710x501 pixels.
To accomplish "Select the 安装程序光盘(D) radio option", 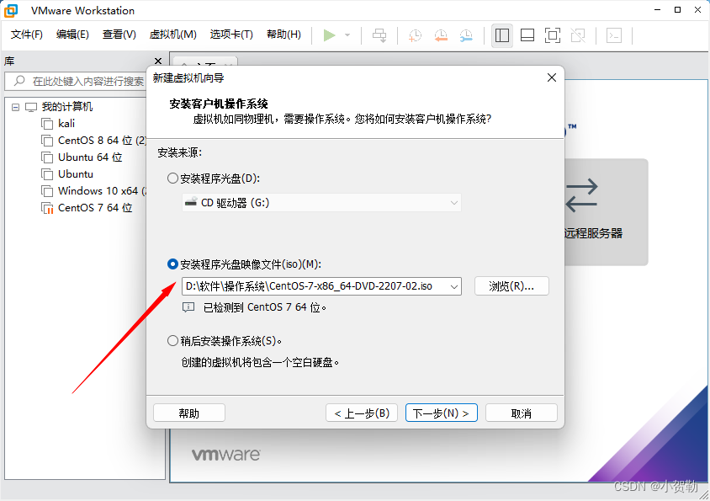I will [172, 179].
